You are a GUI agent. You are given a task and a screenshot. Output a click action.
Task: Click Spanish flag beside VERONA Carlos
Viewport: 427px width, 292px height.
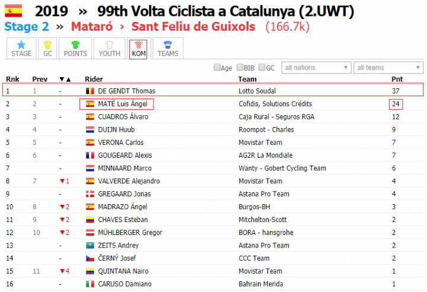coord(90,142)
